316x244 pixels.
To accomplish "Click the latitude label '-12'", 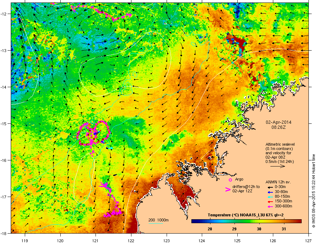I will click(x=4, y=14).
